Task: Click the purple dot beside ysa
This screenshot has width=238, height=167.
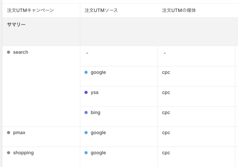Action: (86, 93)
